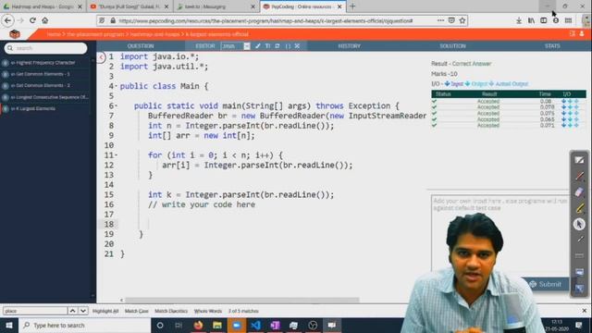592x333 pixels.
Task: Reload the page
Action: (x=33, y=20)
